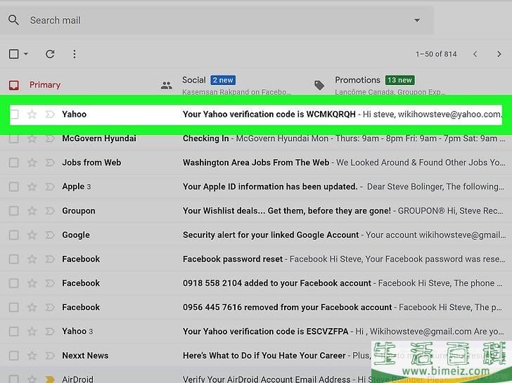Image resolution: width=512 pixels, height=383 pixels.
Task: Select the Apple email checkbox
Action: tap(14, 187)
